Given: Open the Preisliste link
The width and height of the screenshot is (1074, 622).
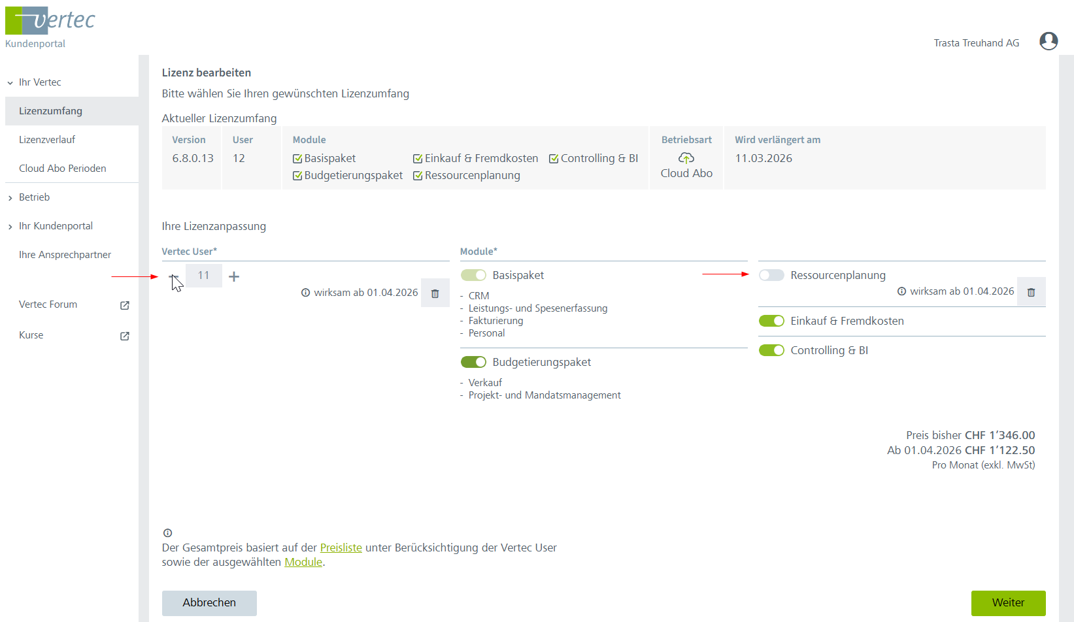Looking at the screenshot, I should tap(341, 548).
